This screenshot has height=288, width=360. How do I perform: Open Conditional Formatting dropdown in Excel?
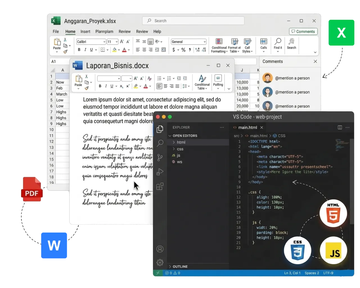(219, 45)
